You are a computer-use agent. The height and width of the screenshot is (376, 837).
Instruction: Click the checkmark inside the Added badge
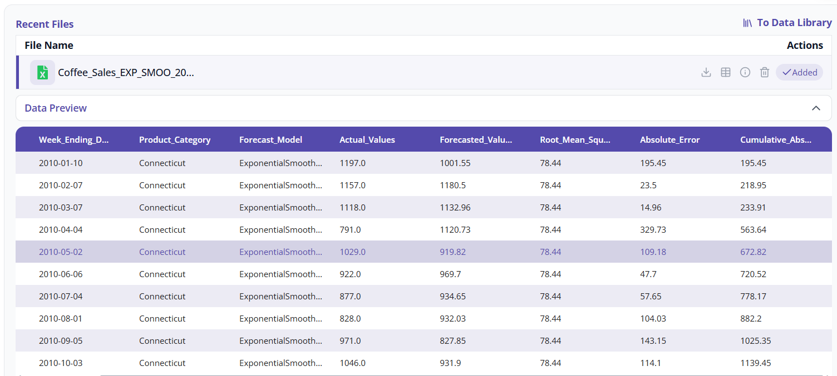click(786, 72)
